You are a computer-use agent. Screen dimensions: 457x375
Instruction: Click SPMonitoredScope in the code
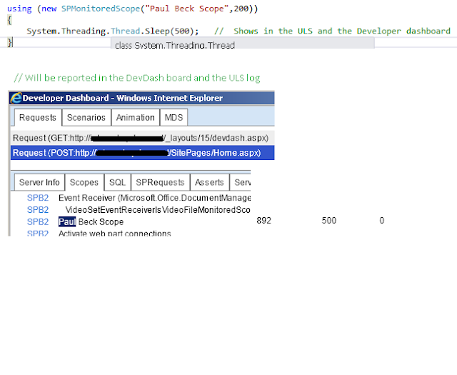101,9
